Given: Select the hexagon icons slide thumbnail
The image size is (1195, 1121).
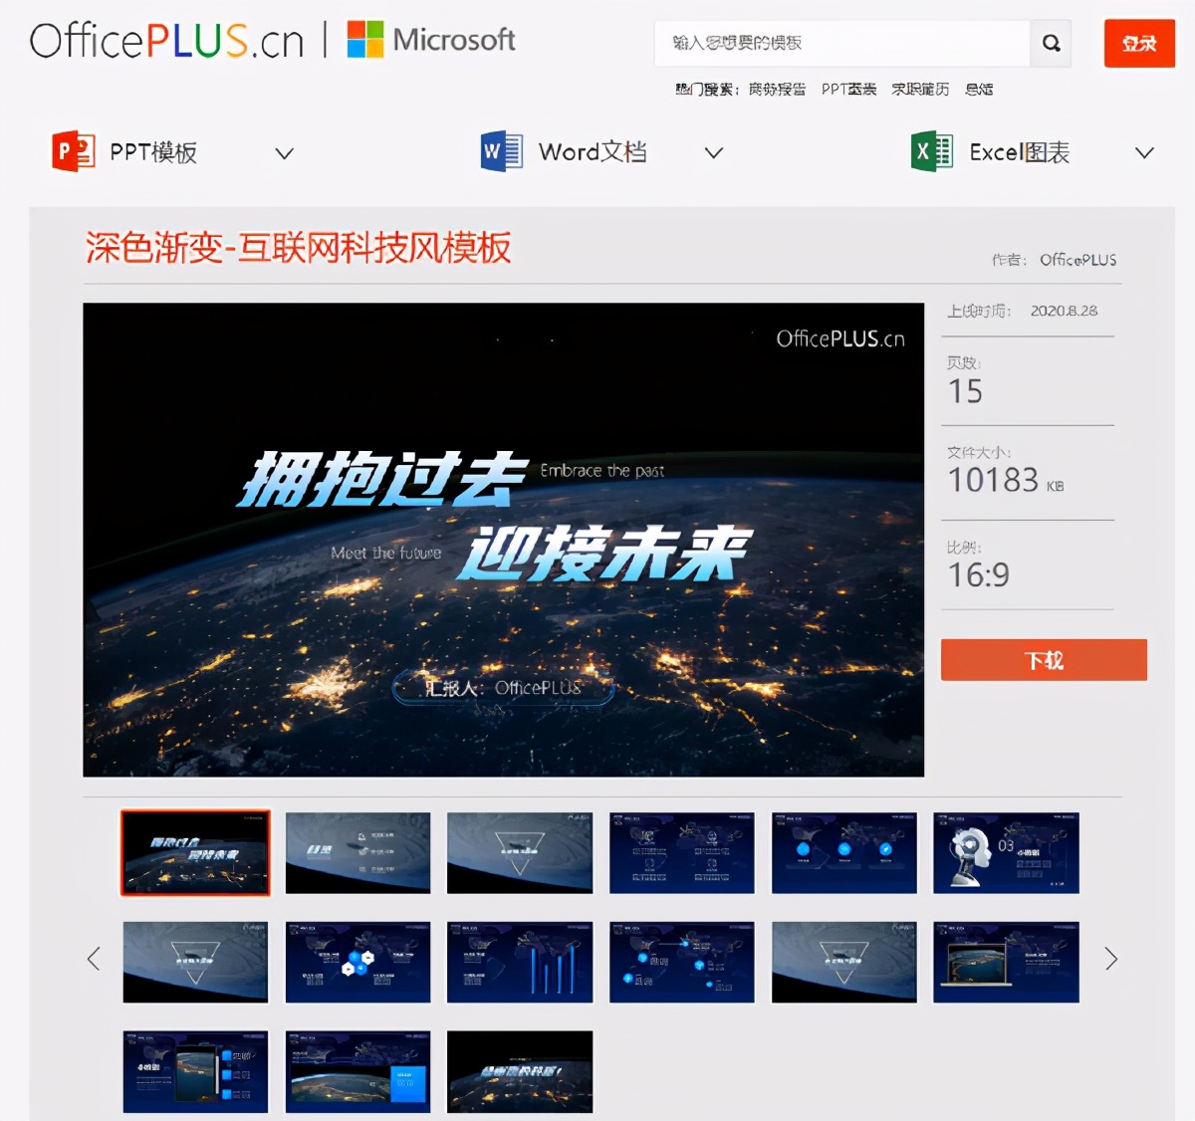Looking at the screenshot, I should 358,962.
